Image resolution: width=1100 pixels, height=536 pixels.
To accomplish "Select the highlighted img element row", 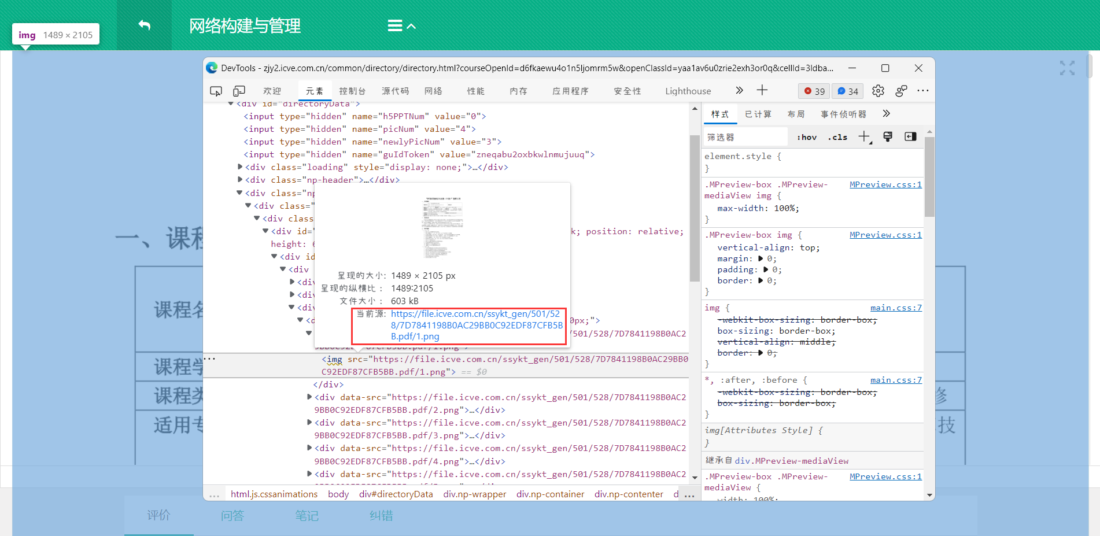I will [446, 365].
